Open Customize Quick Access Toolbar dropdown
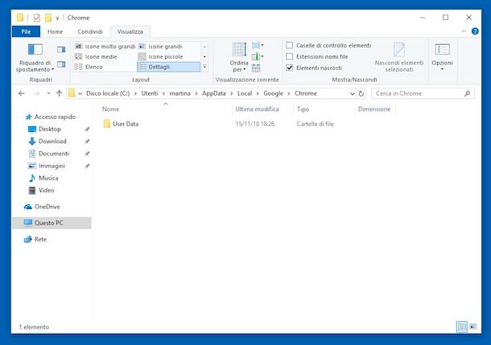 tap(57, 18)
